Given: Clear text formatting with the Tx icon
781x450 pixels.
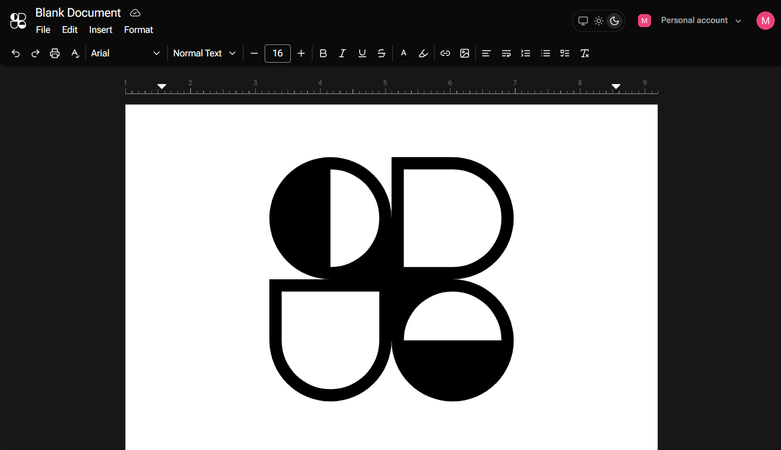Looking at the screenshot, I should [585, 53].
